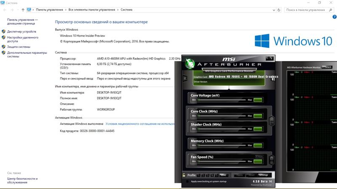
Task: Click the shield icon beside Защита системы
Action: click(3, 47)
